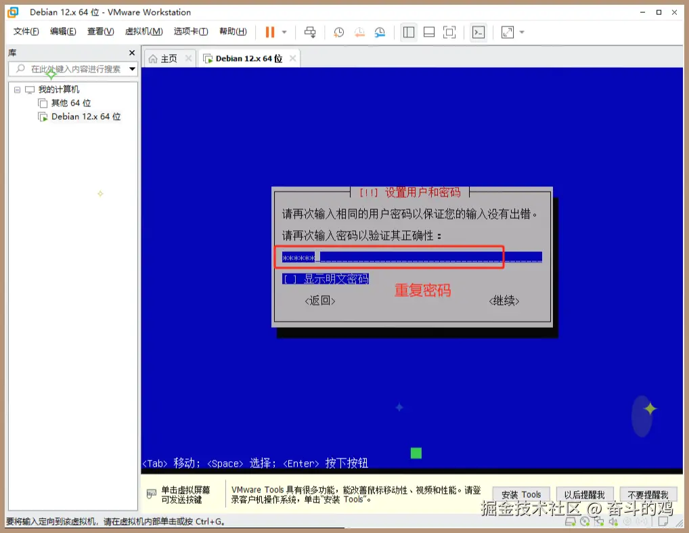Expand the stretch display dropdown arrow
The width and height of the screenshot is (689, 533).
(522, 32)
